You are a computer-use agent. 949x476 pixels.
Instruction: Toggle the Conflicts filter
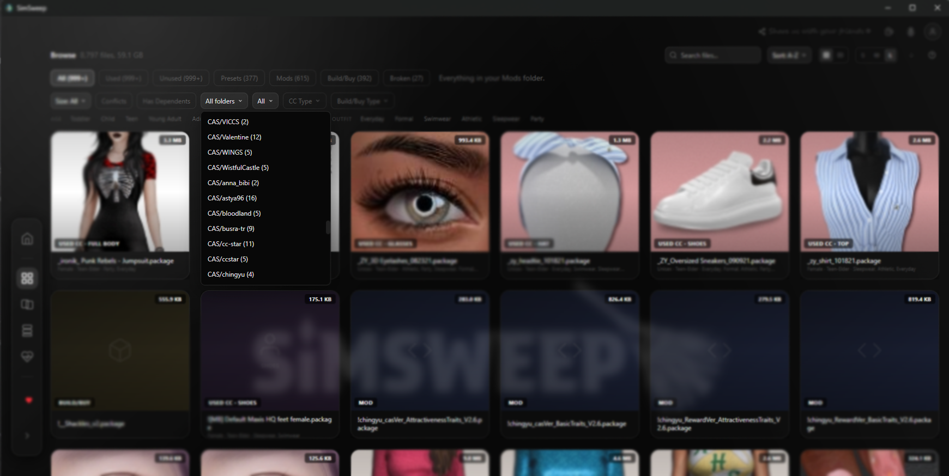coord(114,101)
